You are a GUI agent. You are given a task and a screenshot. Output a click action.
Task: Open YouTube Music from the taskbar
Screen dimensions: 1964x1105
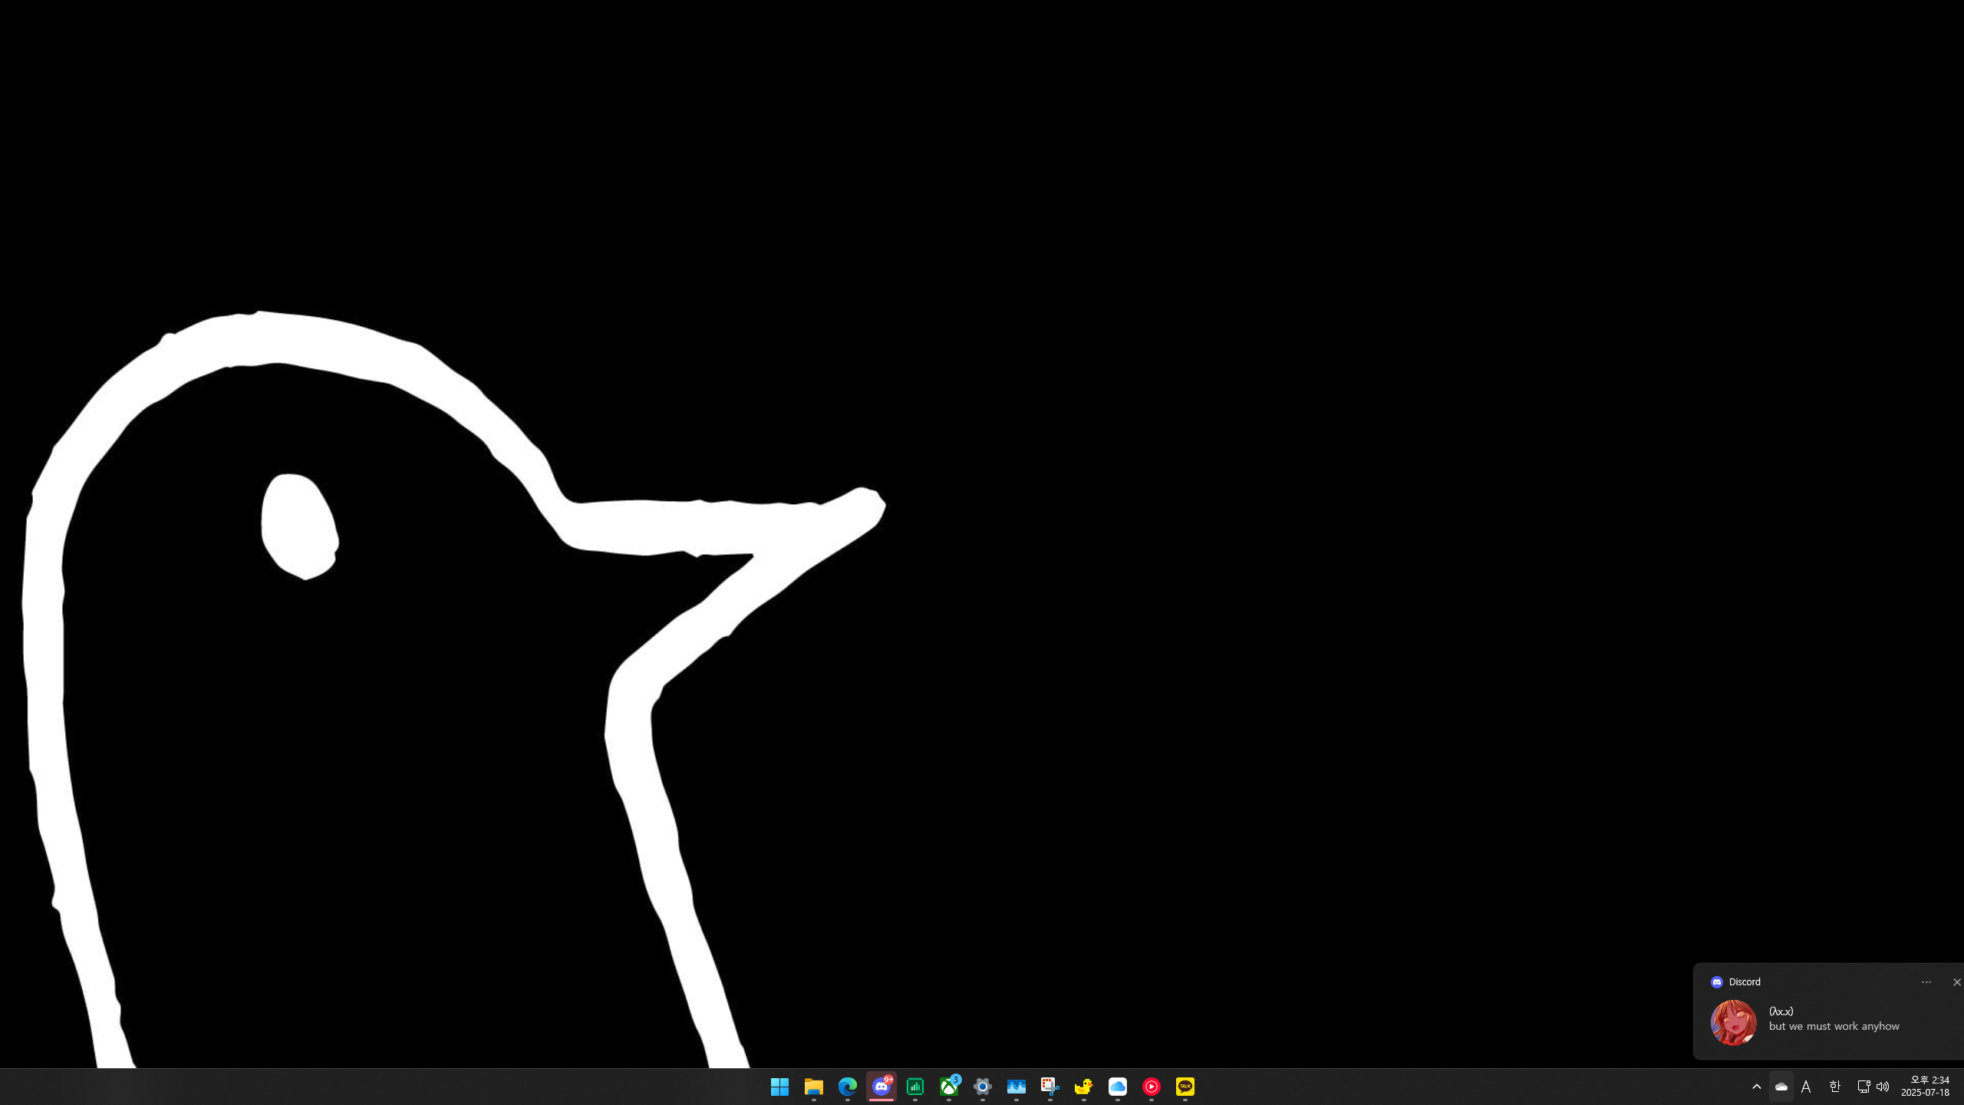pos(1152,1087)
